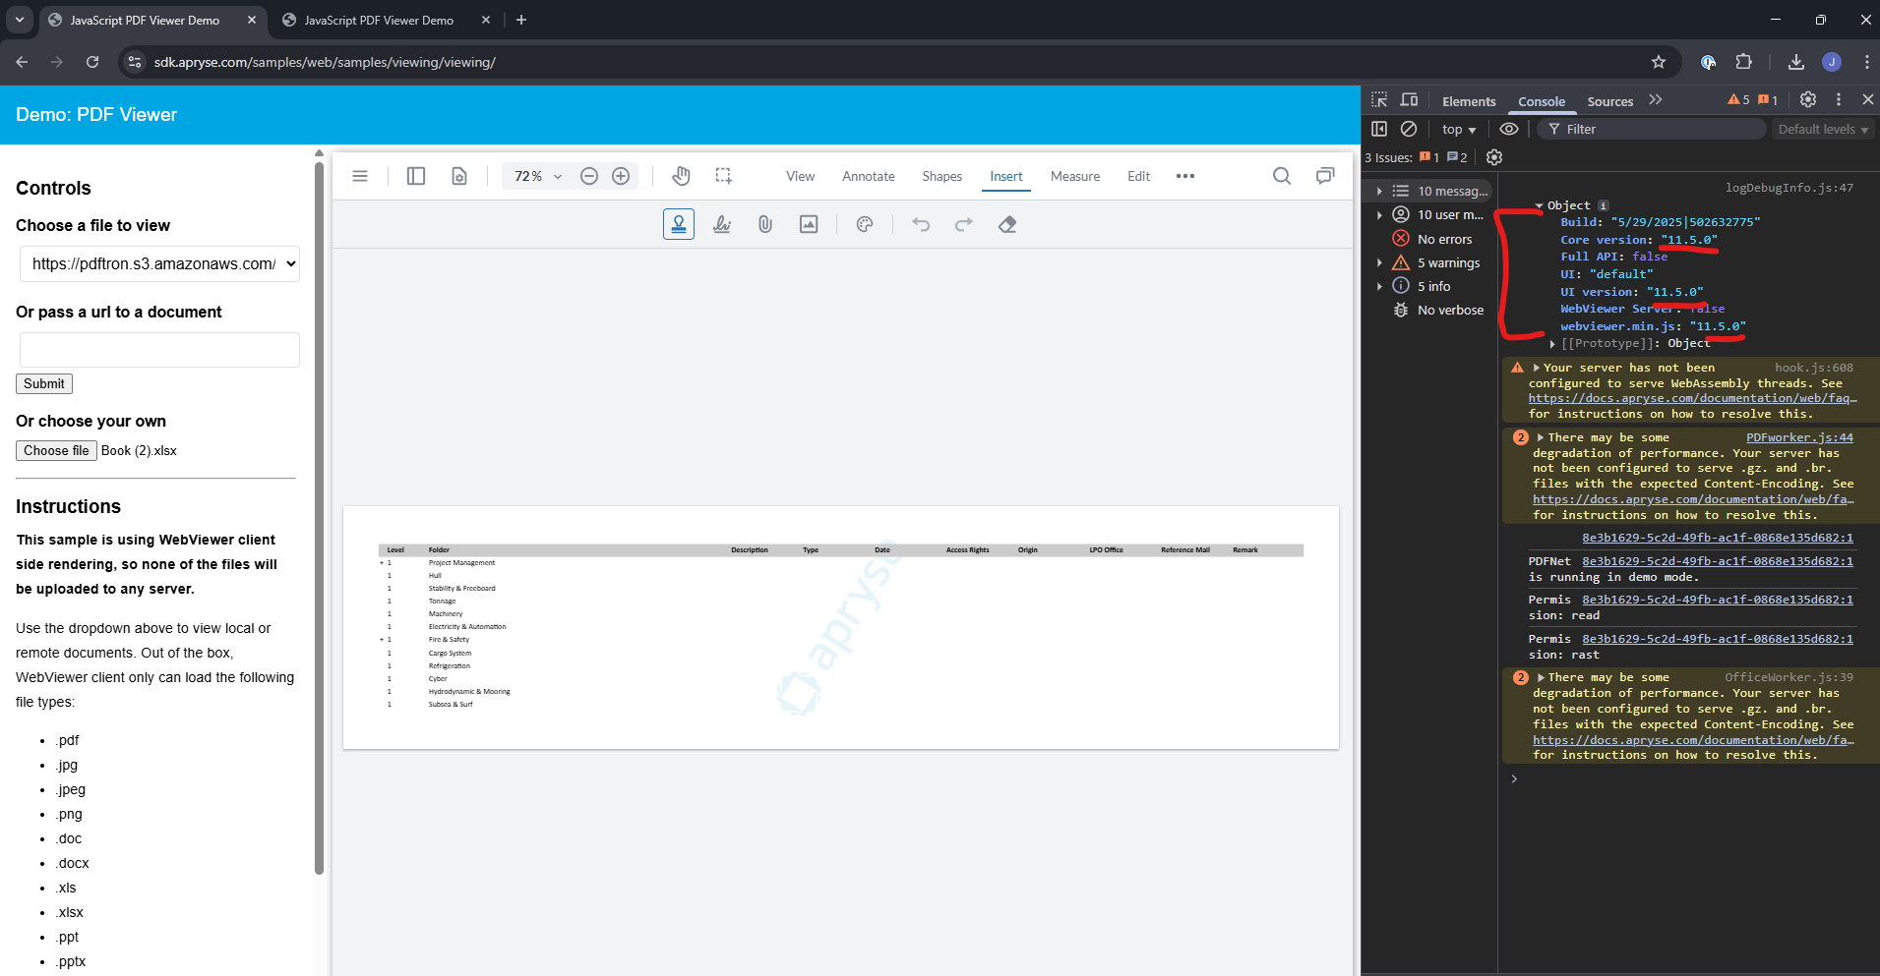This screenshot has height=976, width=1880.
Task: Click the Choose file button
Action: point(56,451)
